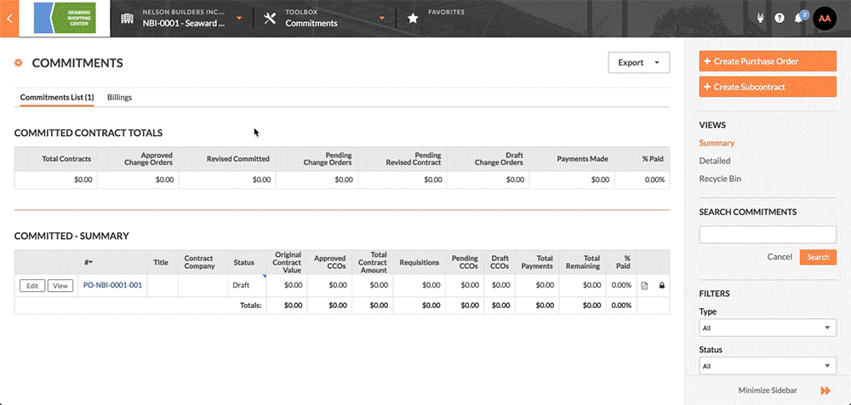Click Create Purchase Order button

click(x=767, y=61)
